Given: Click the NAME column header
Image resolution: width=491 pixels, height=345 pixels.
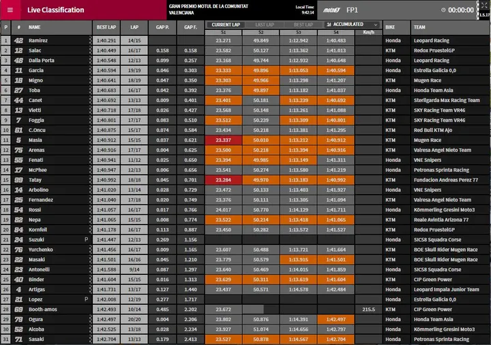Looking at the screenshot, I should coord(35,27).
